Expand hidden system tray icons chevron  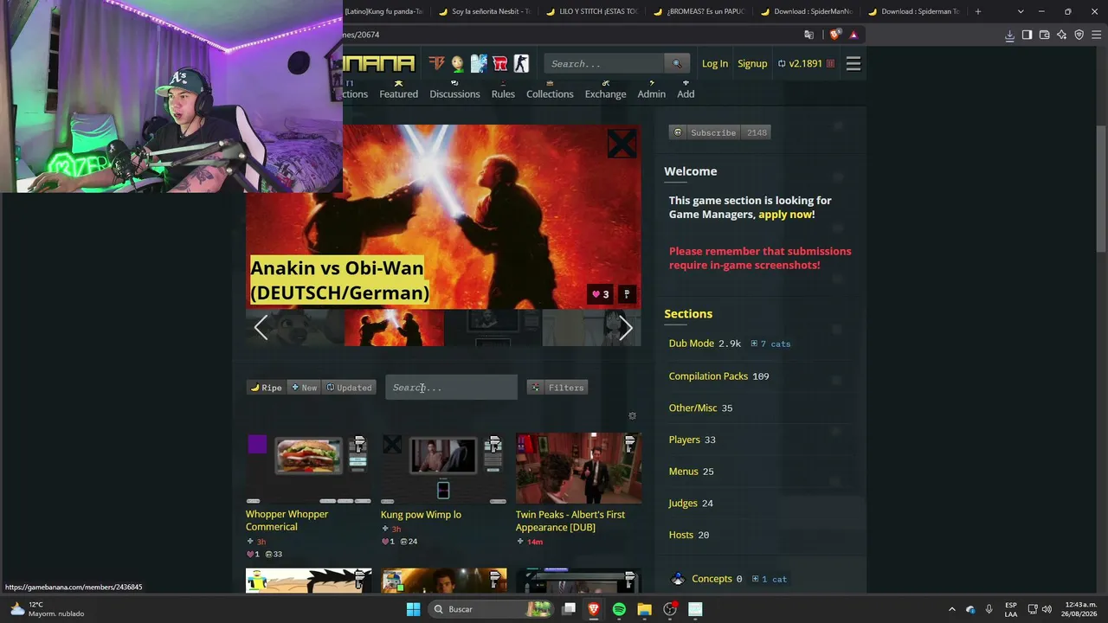click(x=952, y=609)
